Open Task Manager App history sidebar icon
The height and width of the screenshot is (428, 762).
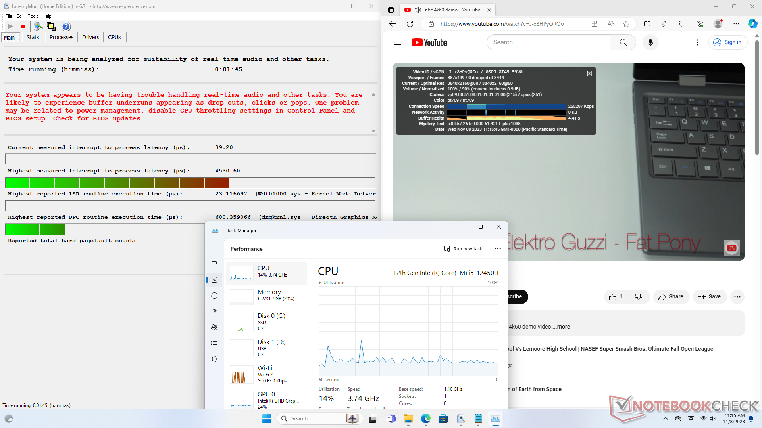coord(214,296)
